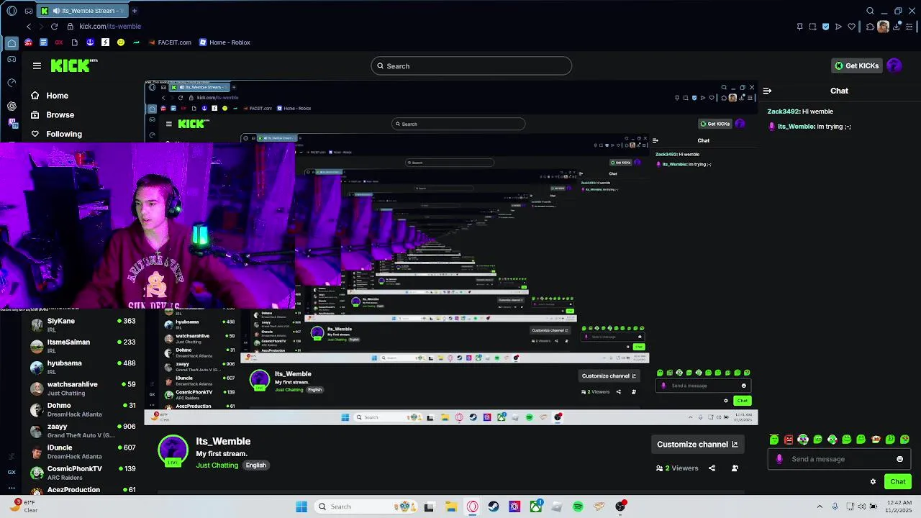Click the Send a message chat field
The height and width of the screenshot is (518, 921).
839,459
